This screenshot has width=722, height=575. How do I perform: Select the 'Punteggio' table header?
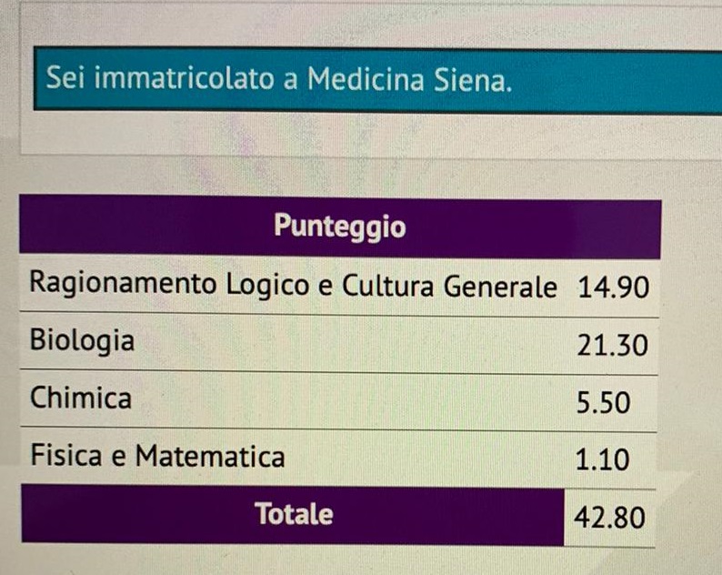[340, 226]
